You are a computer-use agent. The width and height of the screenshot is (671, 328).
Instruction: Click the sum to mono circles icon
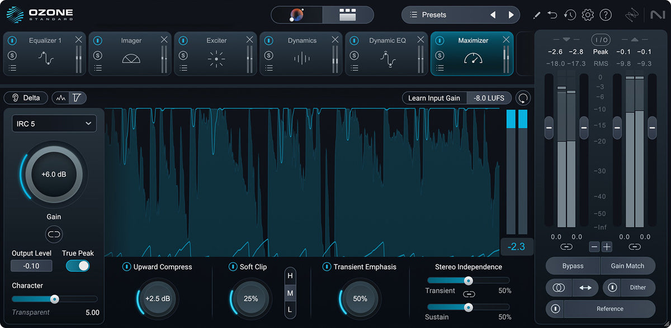tap(558, 288)
